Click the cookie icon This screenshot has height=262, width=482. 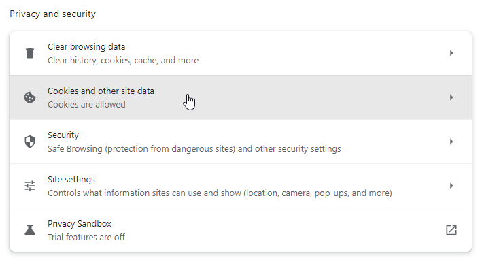[30, 97]
